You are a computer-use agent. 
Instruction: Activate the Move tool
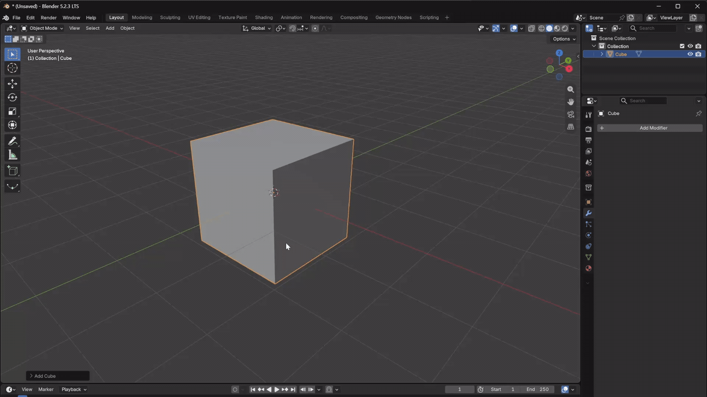click(12, 84)
